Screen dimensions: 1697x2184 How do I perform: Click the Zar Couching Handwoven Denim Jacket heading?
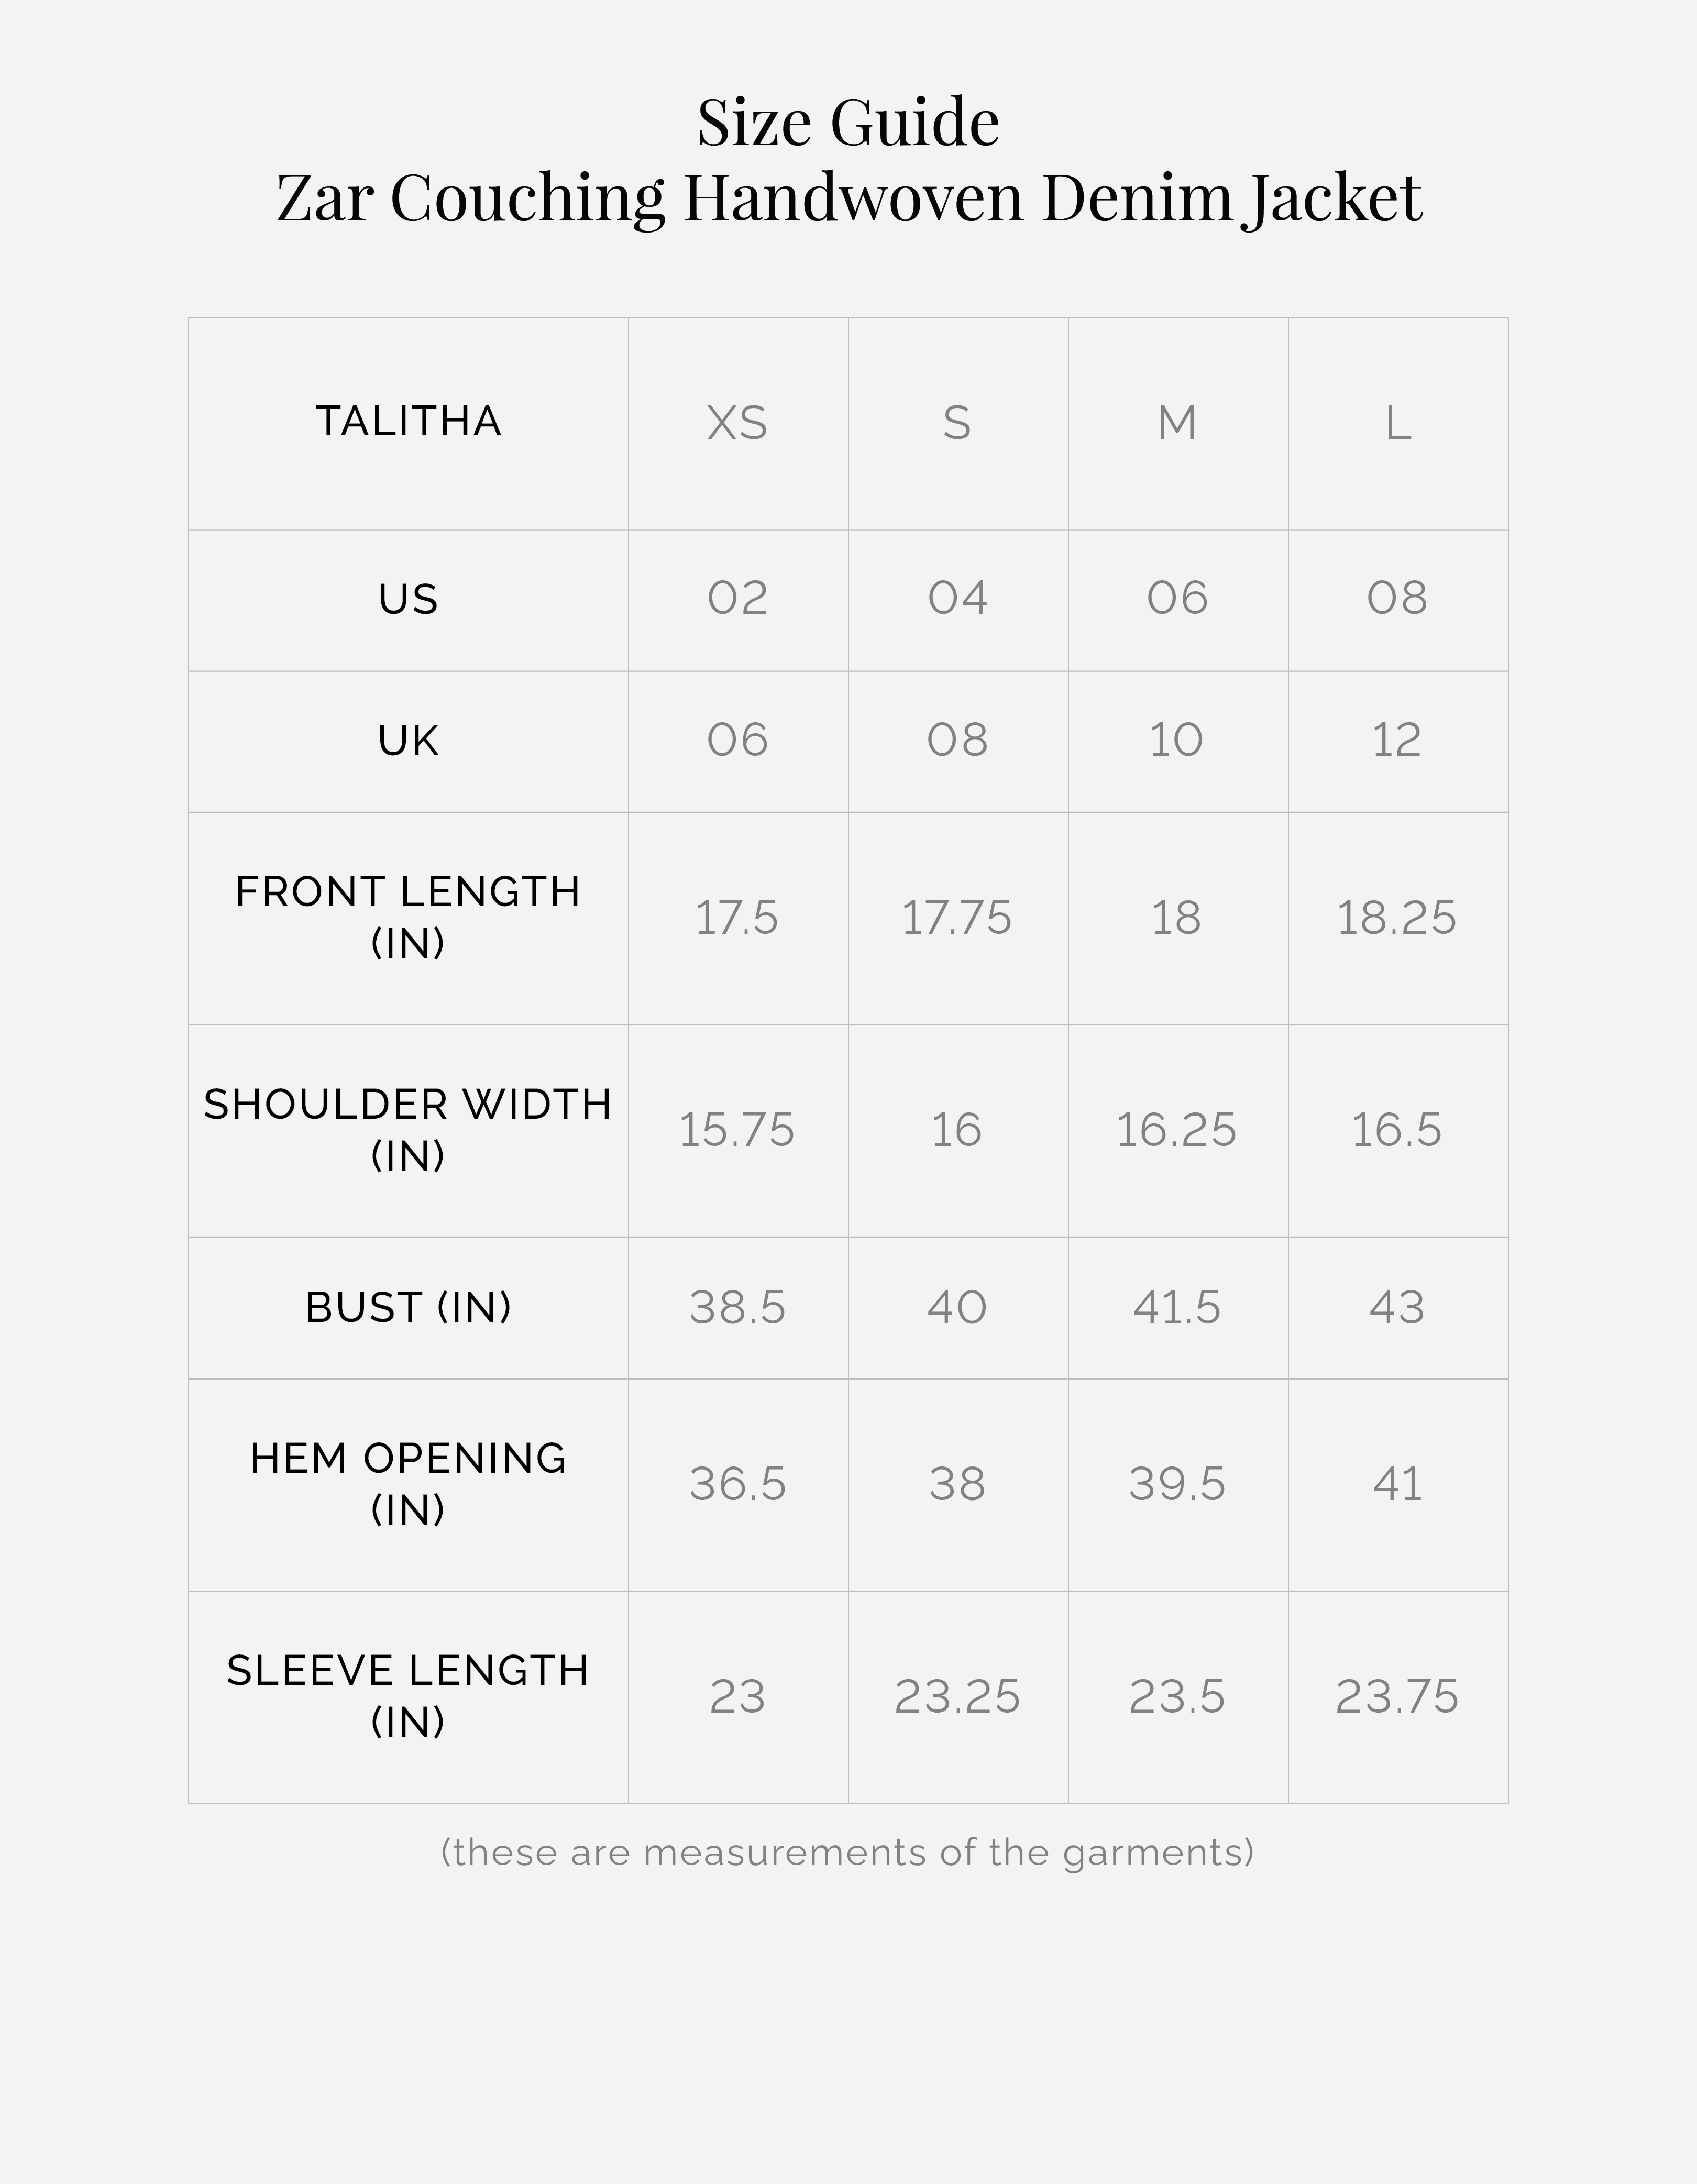848,197
